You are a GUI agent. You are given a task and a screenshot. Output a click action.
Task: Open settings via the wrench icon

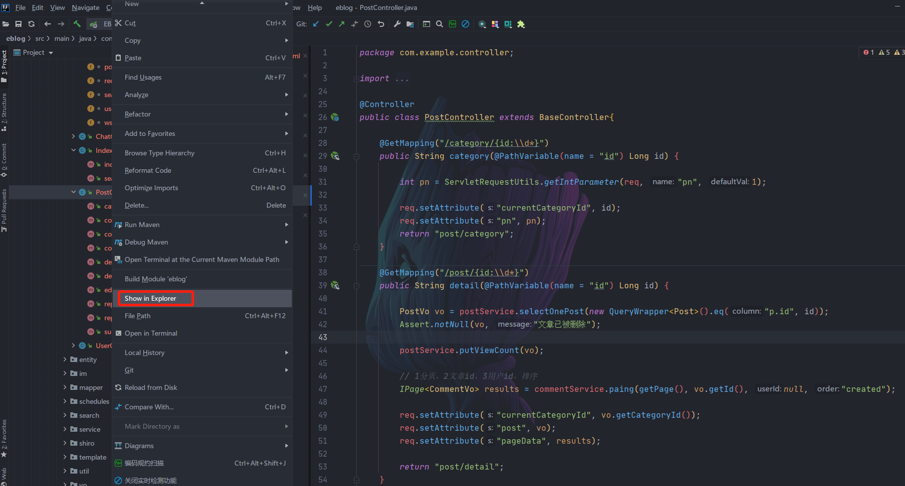tap(397, 24)
